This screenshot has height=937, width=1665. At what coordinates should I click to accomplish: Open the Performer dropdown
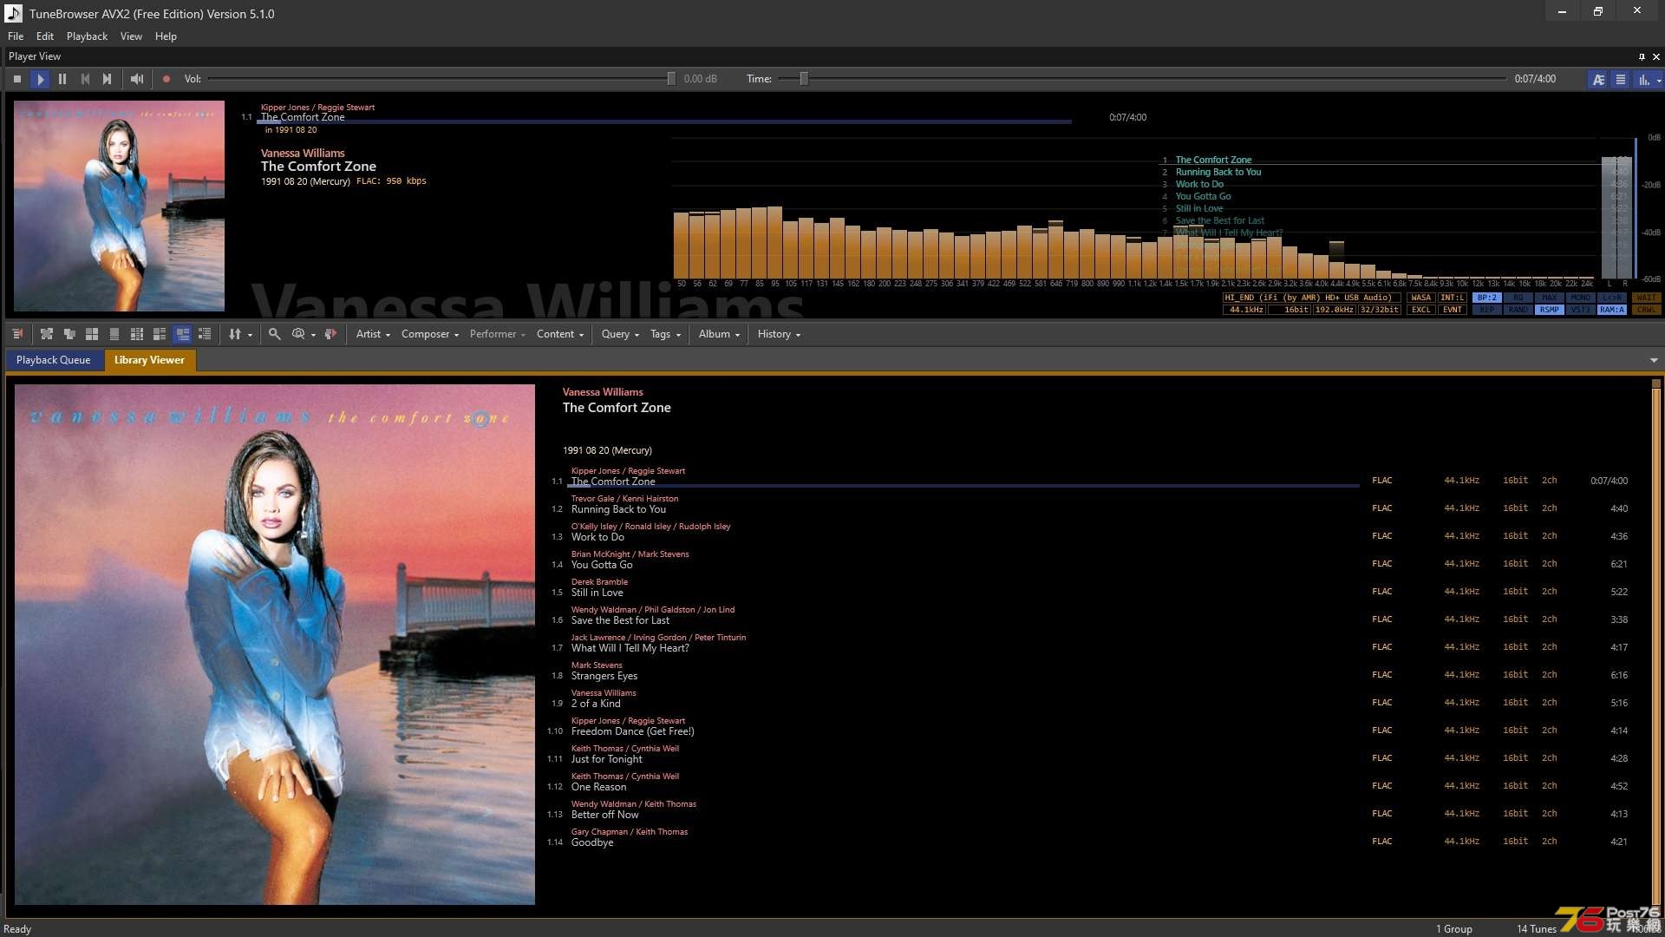[498, 334]
